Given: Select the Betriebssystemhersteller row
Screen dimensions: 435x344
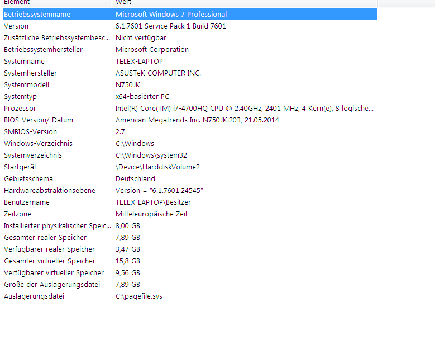Looking at the screenshot, I should tap(190, 49).
